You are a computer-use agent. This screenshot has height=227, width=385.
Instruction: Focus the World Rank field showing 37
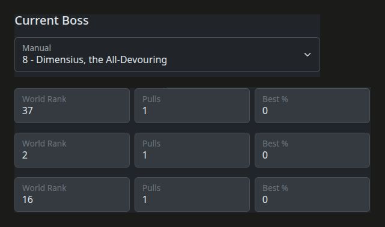[x=72, y=106]
